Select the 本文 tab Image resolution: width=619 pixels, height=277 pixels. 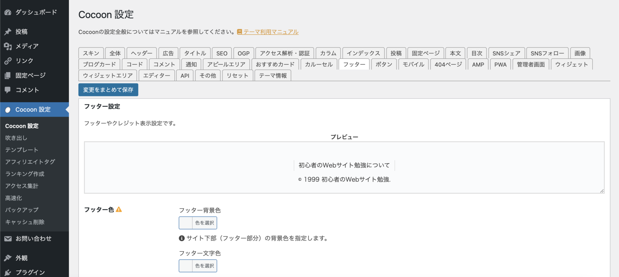[456, 53]
